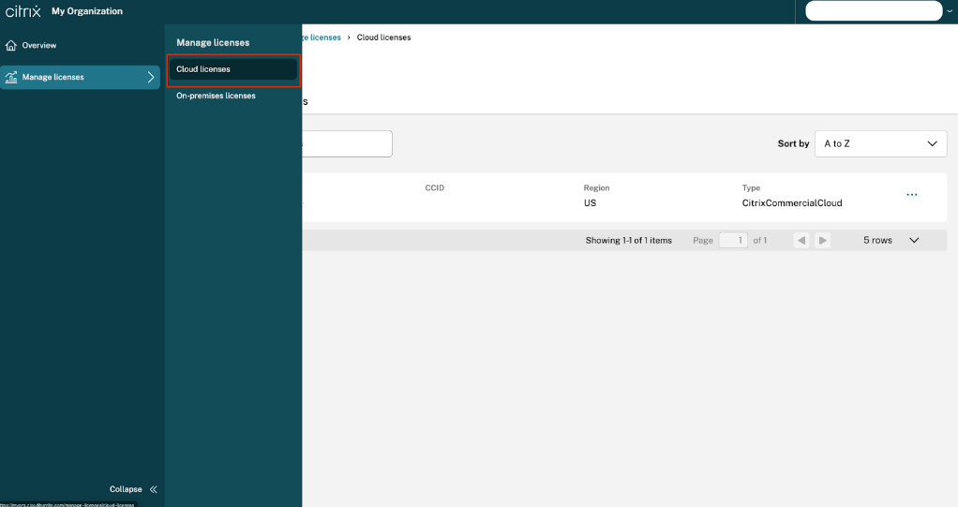Click the My Organization header title

pyautogui.click(x=87, y=11)
